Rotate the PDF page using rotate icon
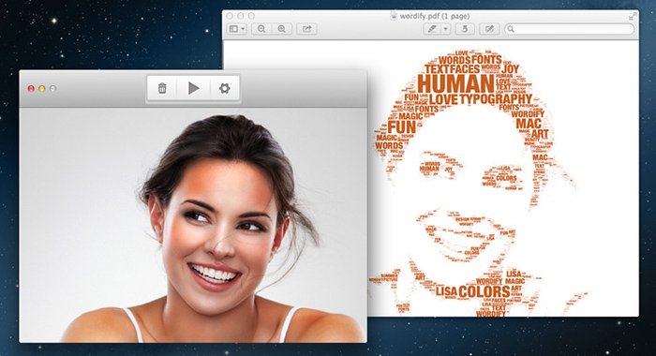 point(465,29)
